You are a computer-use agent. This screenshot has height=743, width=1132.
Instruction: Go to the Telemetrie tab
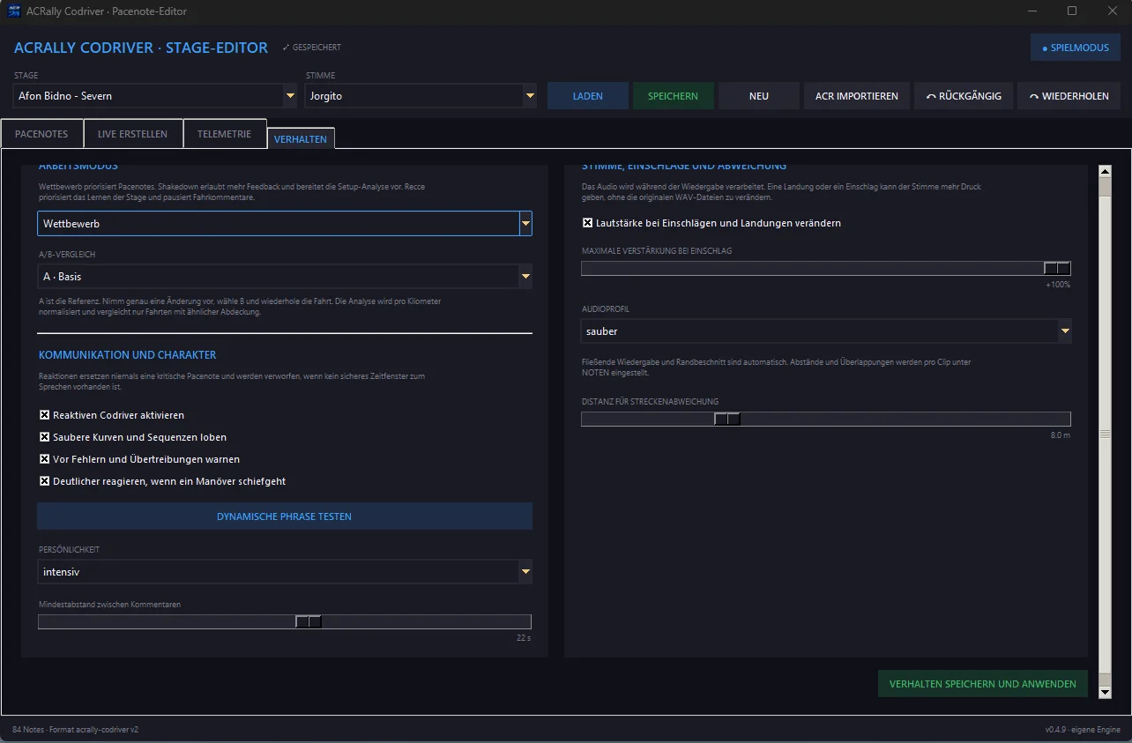(x=224, y=134)
